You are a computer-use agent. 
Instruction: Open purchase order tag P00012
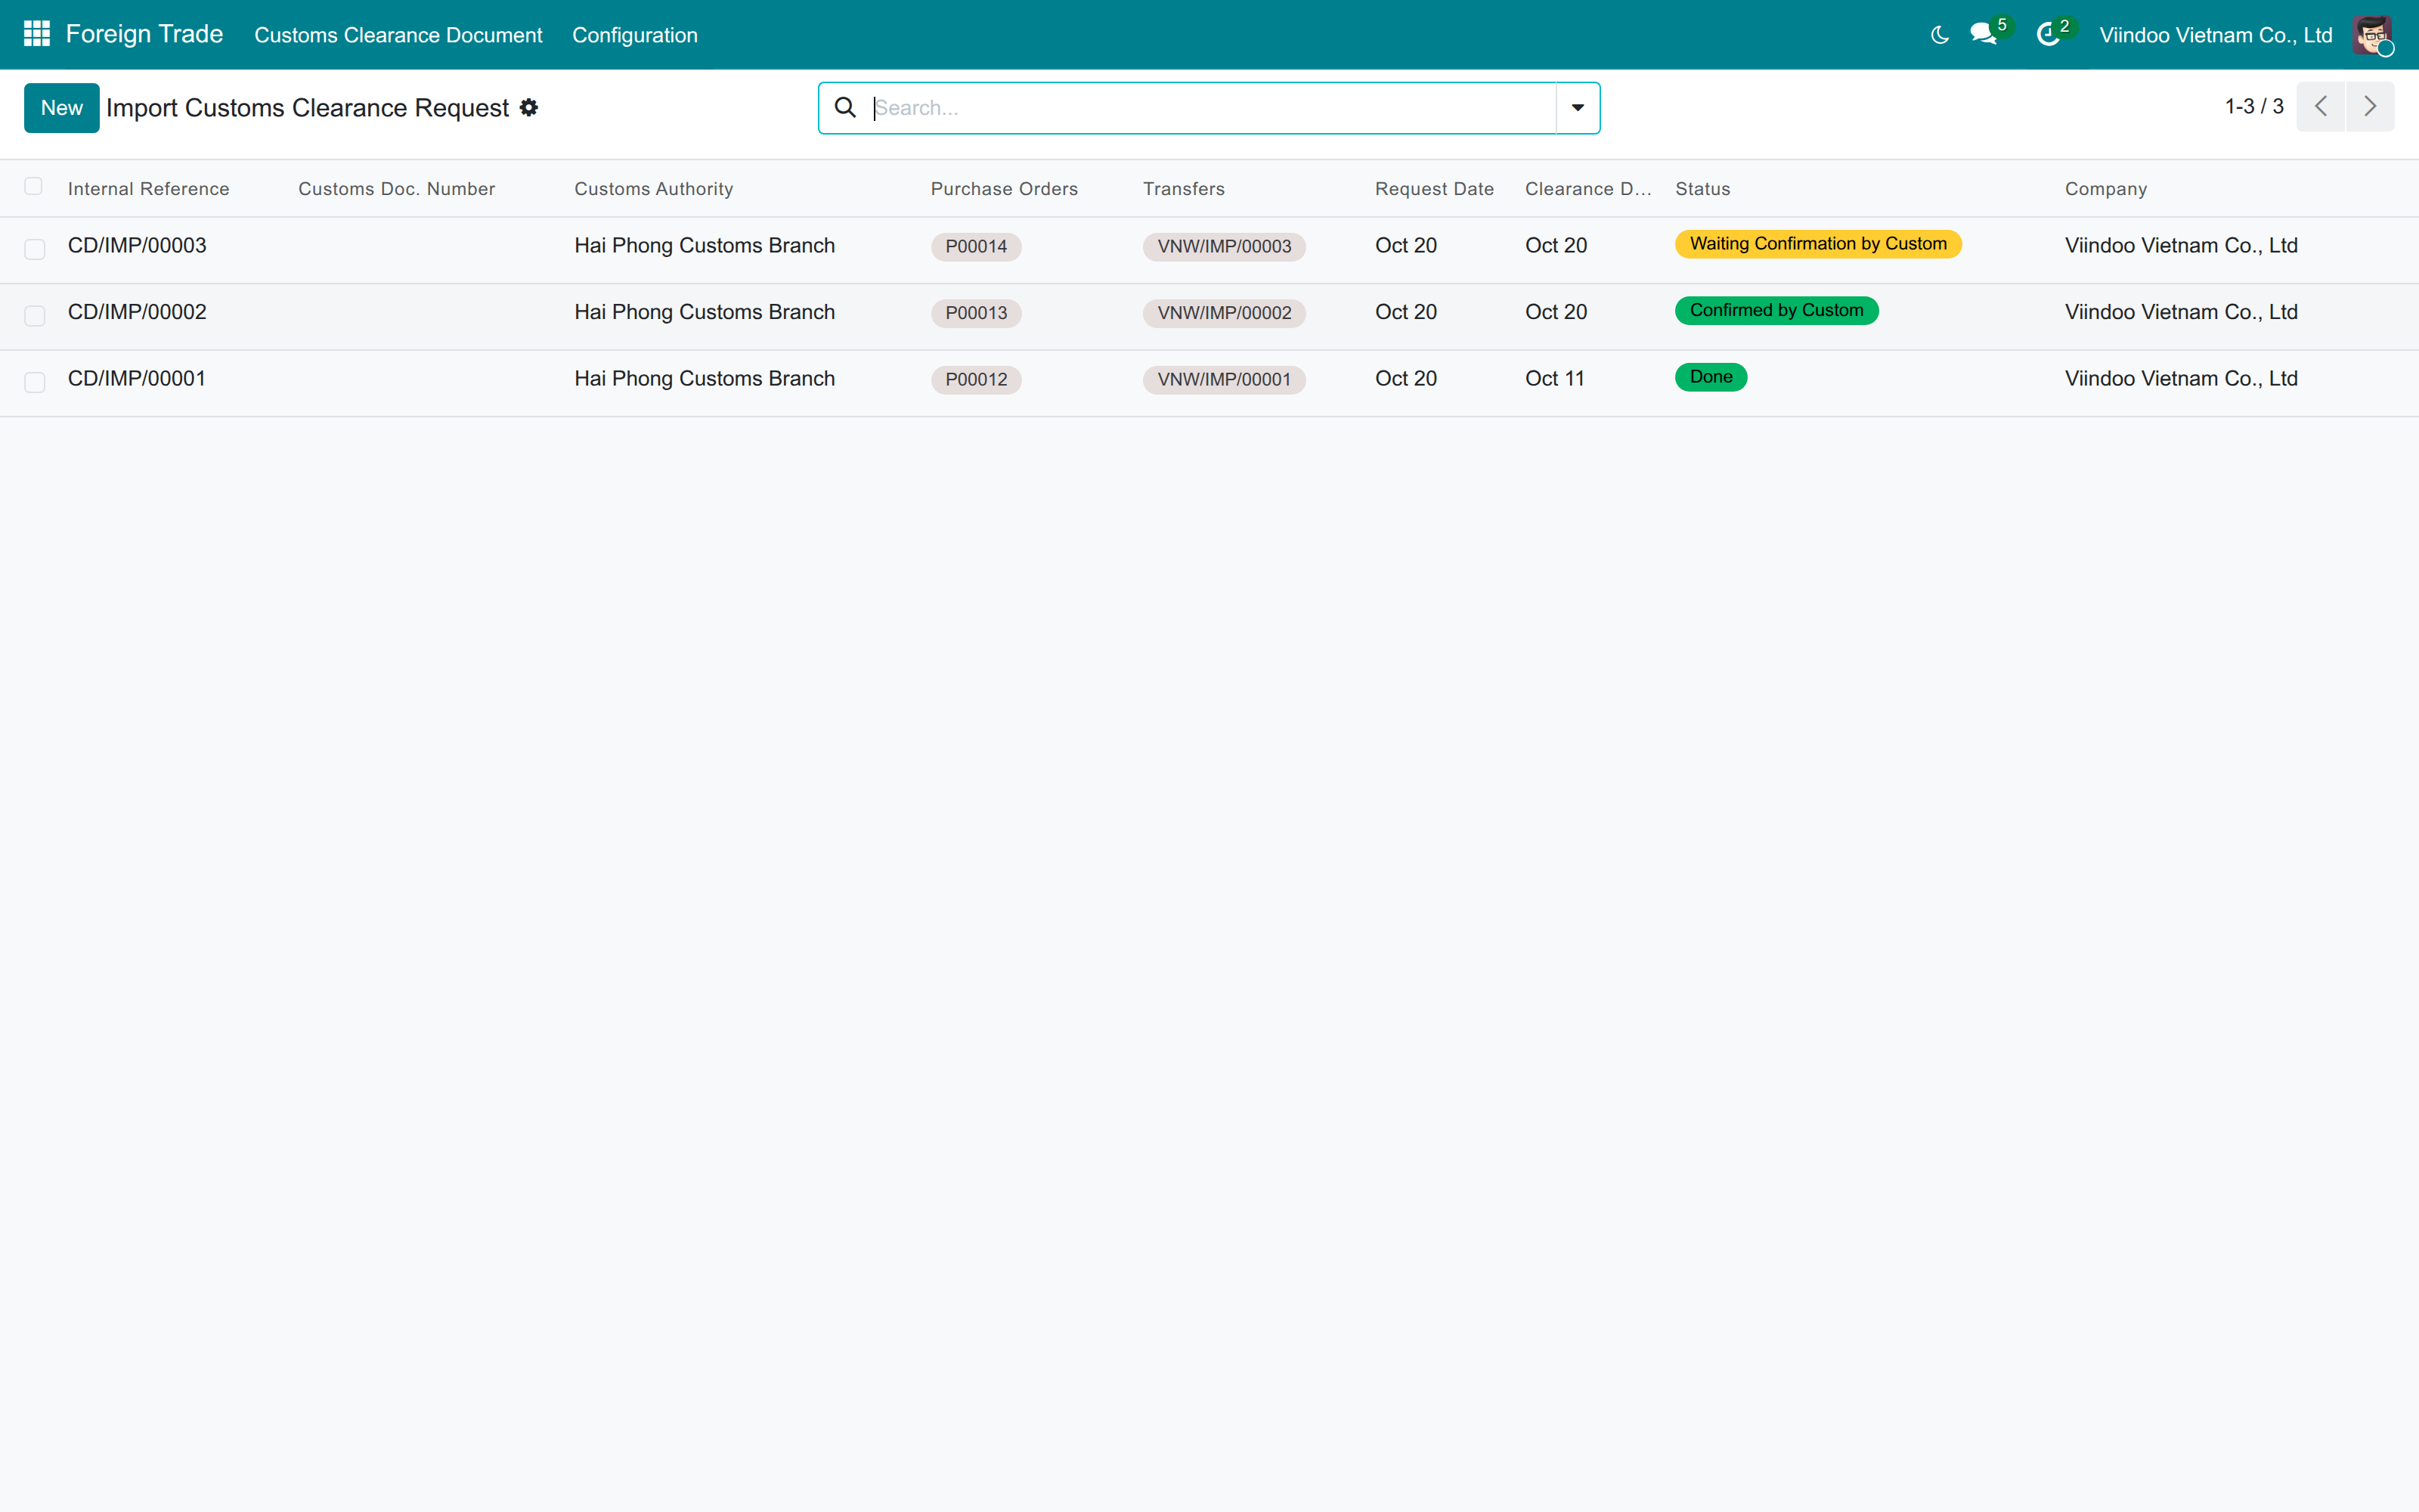(x=976, y=380)
